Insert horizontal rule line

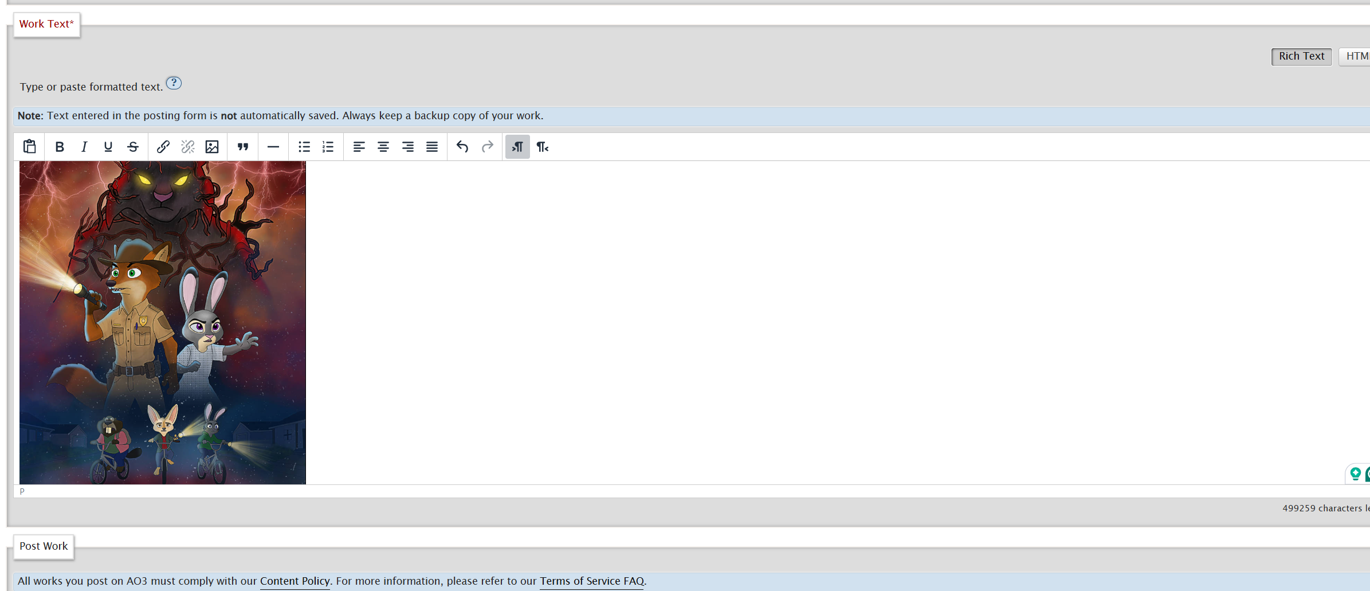click(273, 147)
